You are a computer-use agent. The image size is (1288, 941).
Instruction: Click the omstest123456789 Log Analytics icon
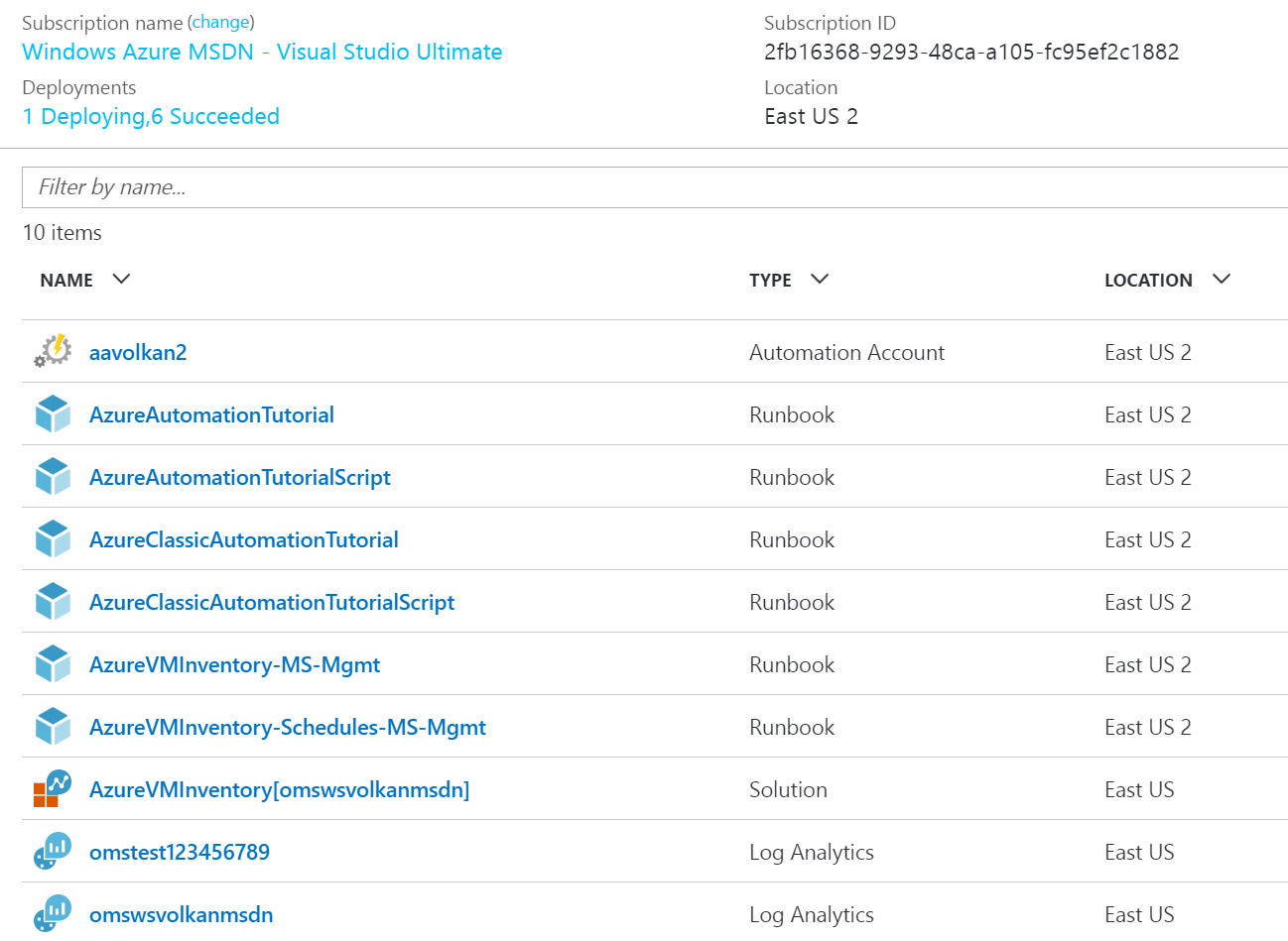[53, 851]
